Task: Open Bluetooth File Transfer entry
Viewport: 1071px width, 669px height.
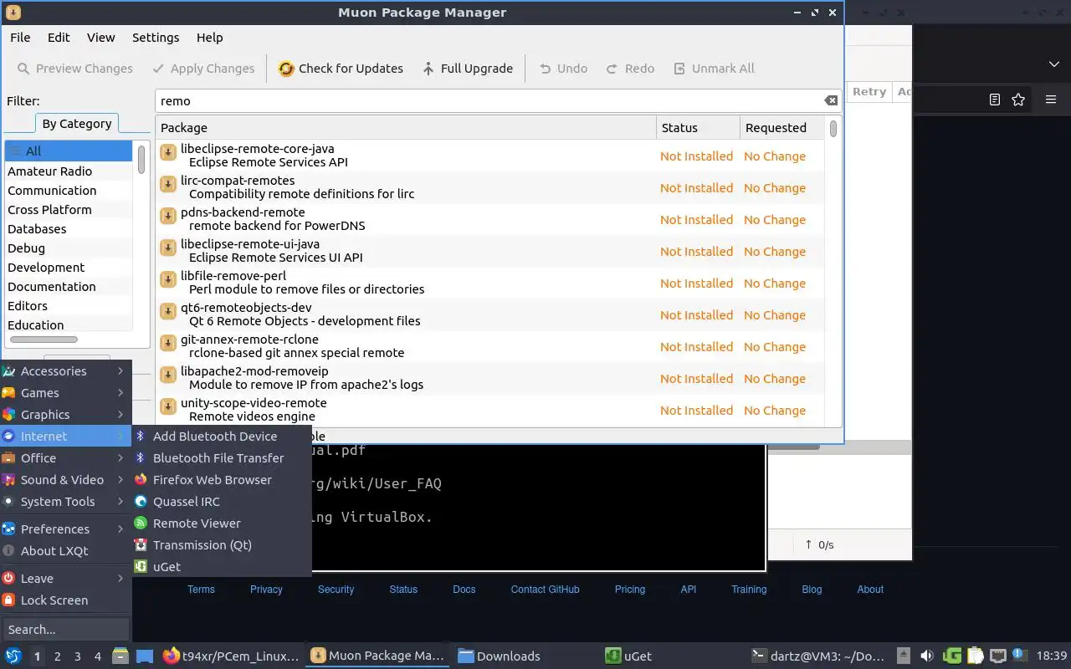Action: [222, 458]
